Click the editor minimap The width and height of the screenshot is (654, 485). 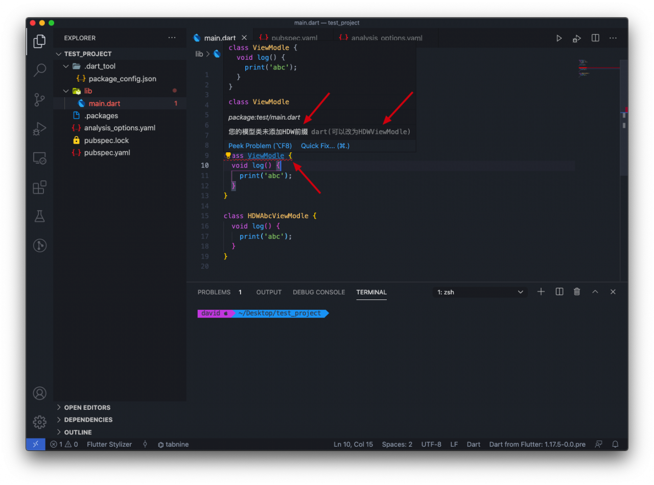point(598,69)
